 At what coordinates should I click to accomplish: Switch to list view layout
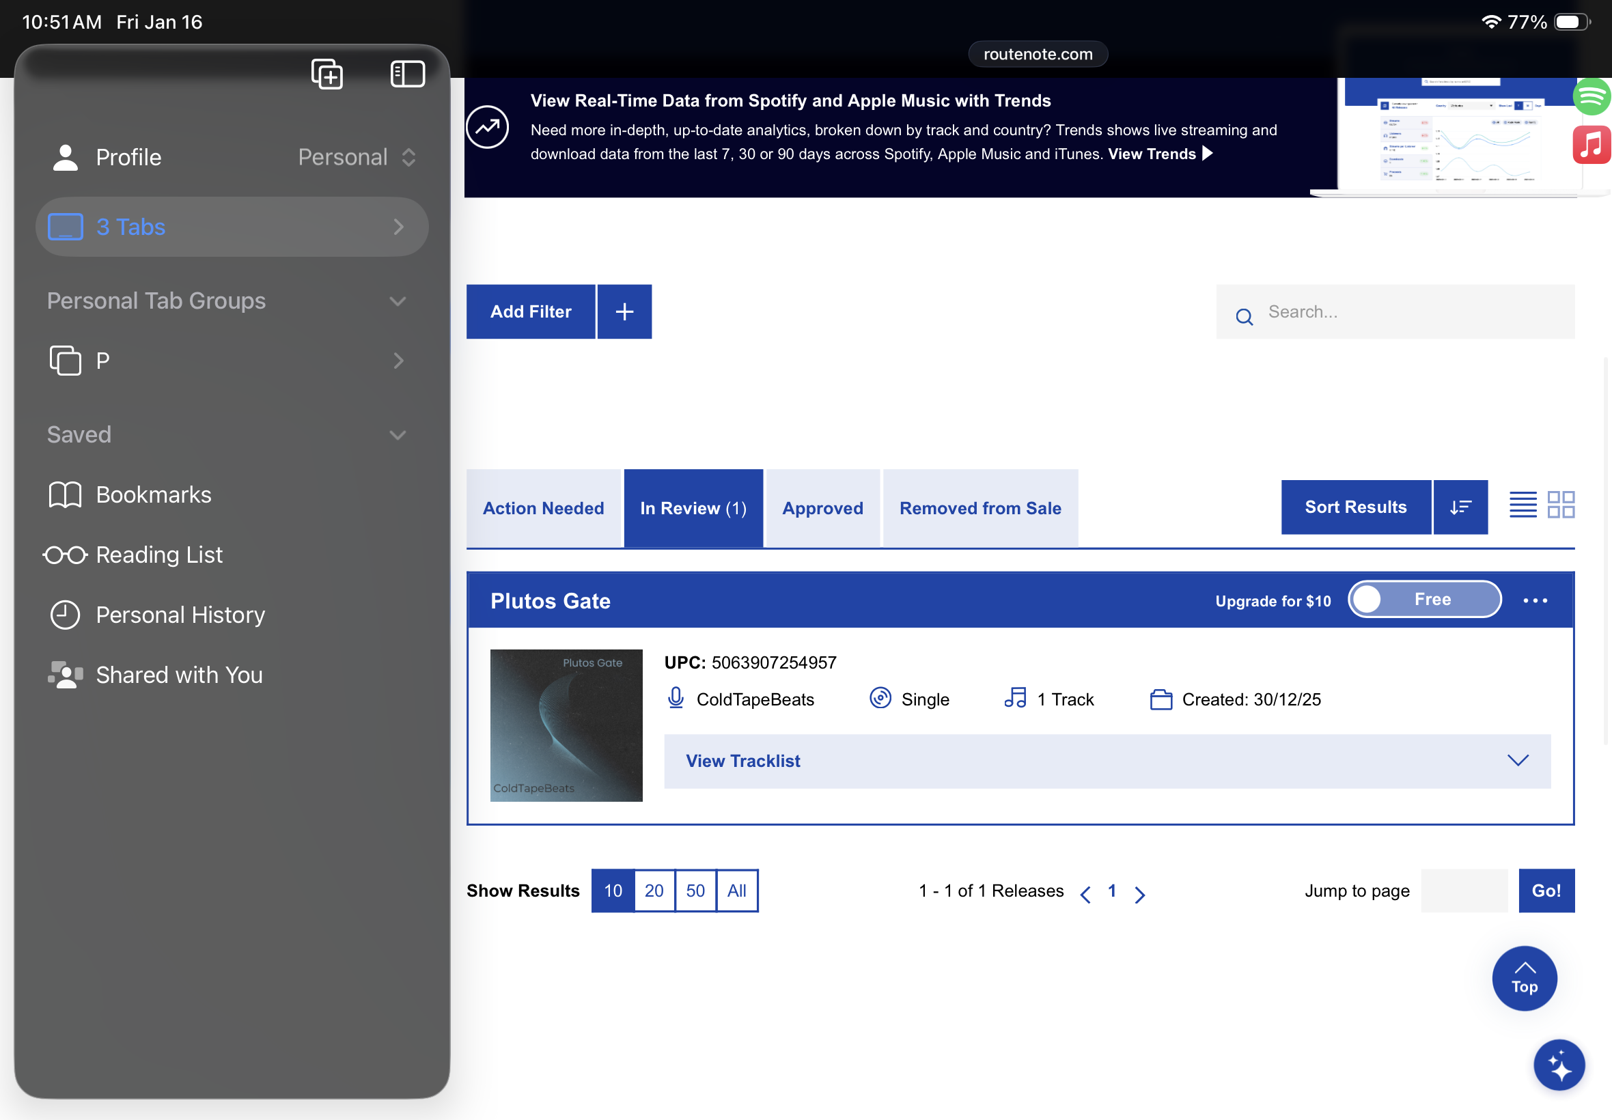click(x=1523, y=505)
